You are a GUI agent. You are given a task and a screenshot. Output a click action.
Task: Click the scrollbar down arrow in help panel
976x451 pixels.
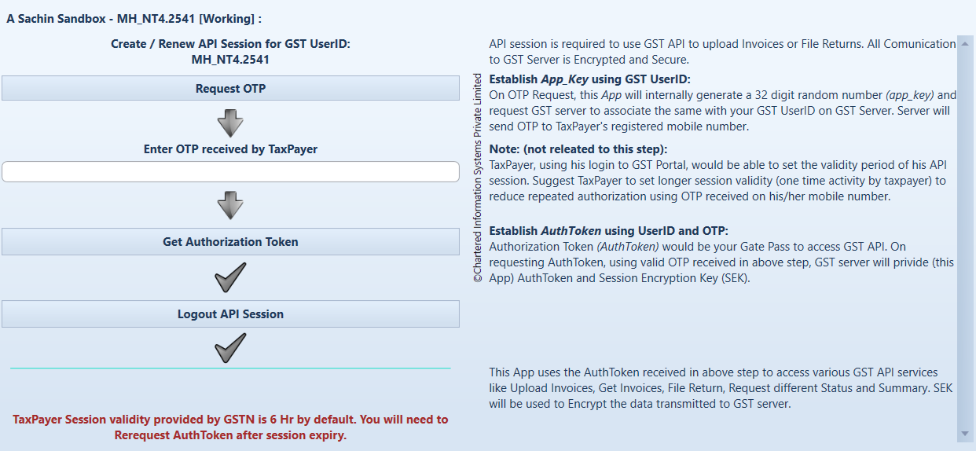point(965,433)
